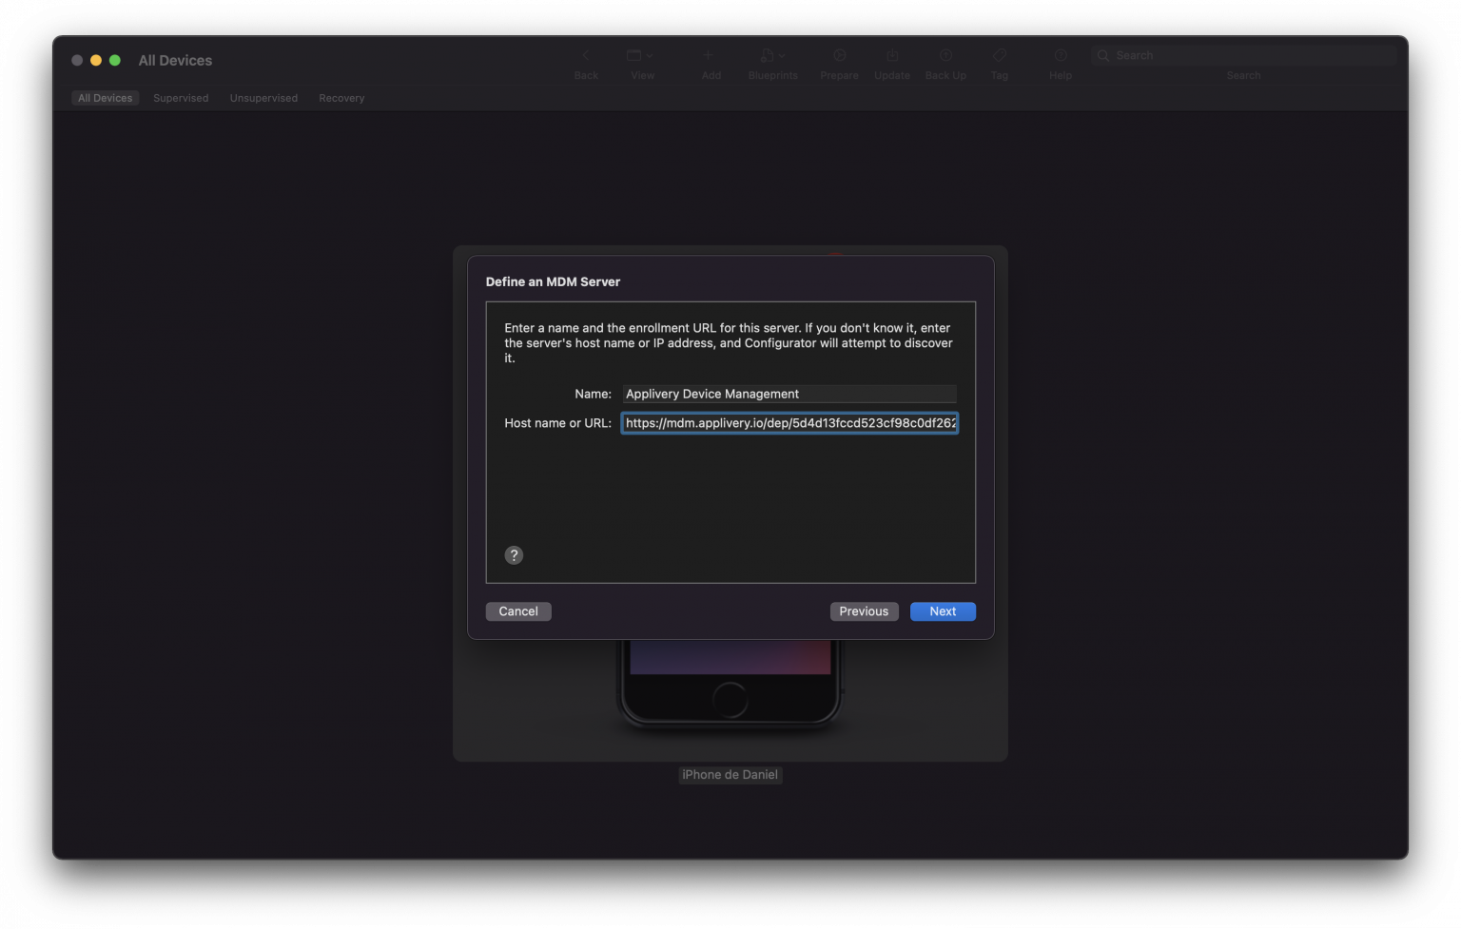Click the Cancel button
This screenshot has height=929, width=1461.
point(518,611)
